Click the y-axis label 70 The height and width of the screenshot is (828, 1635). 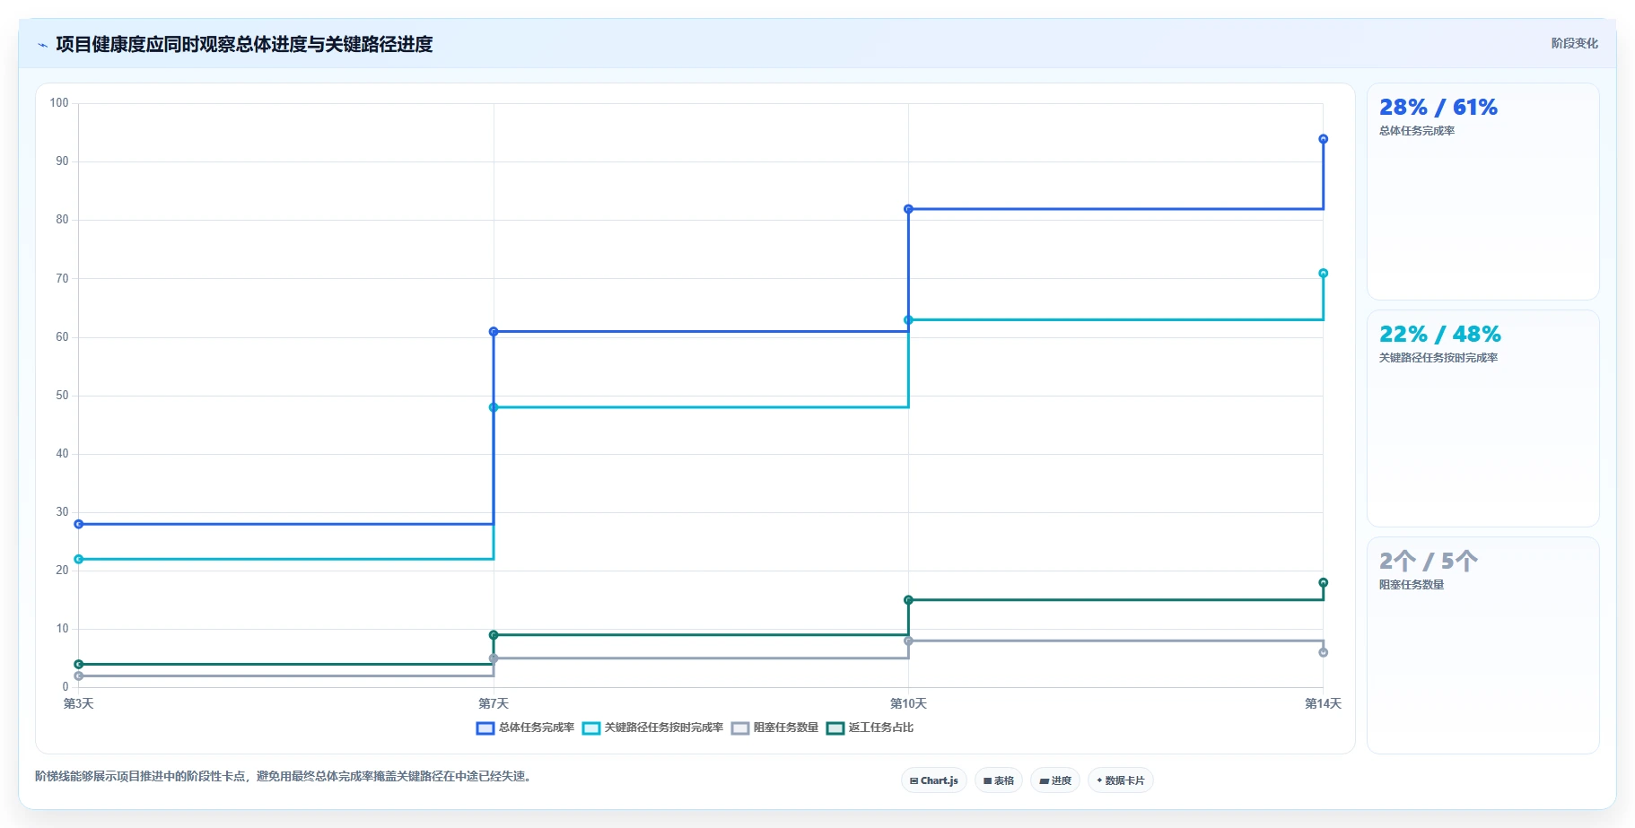[62, 279]
